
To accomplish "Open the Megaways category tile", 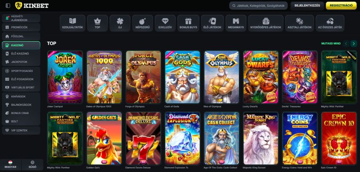I will 236,23.
